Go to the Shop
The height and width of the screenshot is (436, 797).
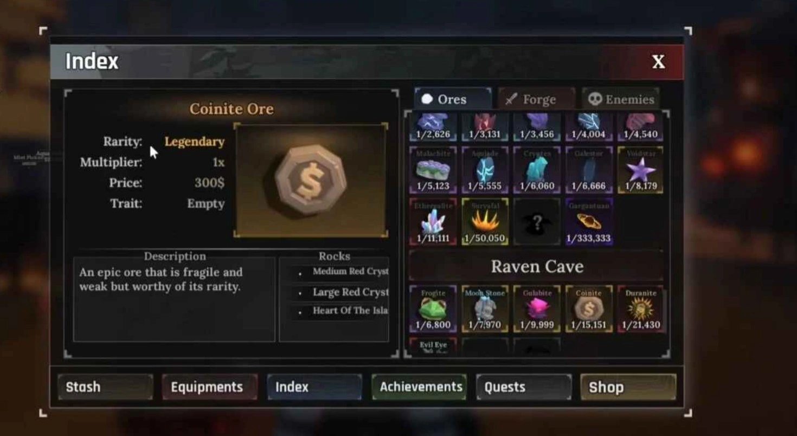click(x=628, y=387)
